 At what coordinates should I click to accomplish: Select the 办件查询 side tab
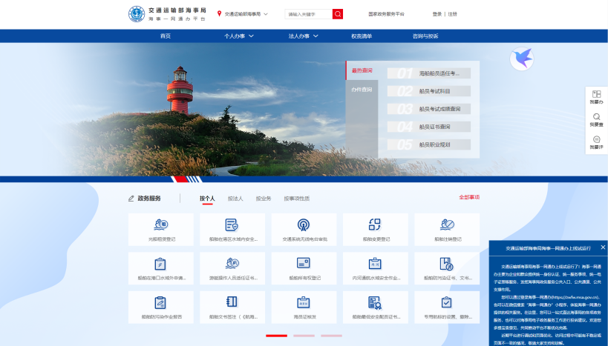(362, 90)
